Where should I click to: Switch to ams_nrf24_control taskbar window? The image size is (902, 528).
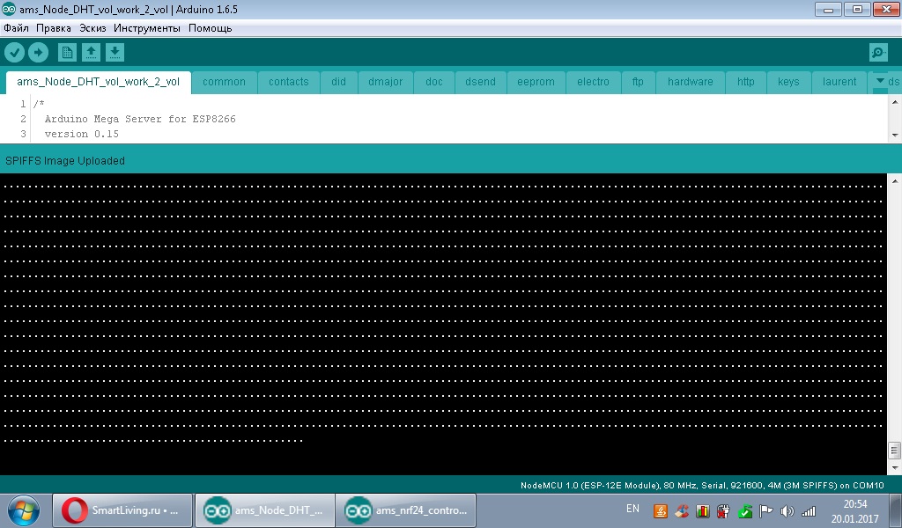click(x=405, y=510)
